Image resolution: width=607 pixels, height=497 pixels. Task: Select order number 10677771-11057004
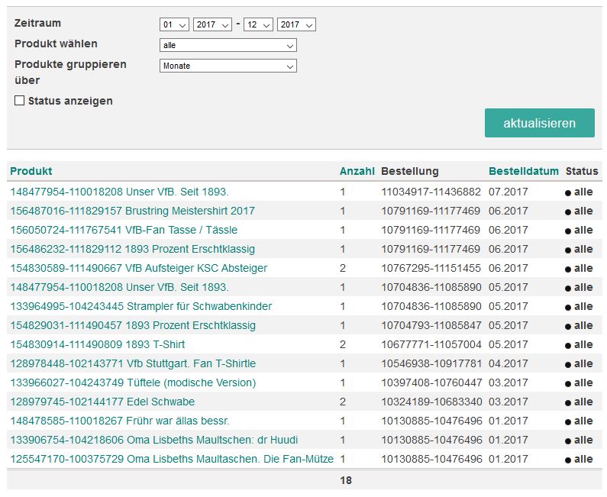click(x=431, y=344)
